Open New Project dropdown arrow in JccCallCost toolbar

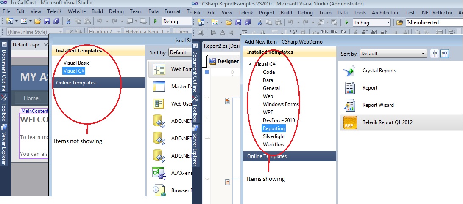[x=17, y=22]
